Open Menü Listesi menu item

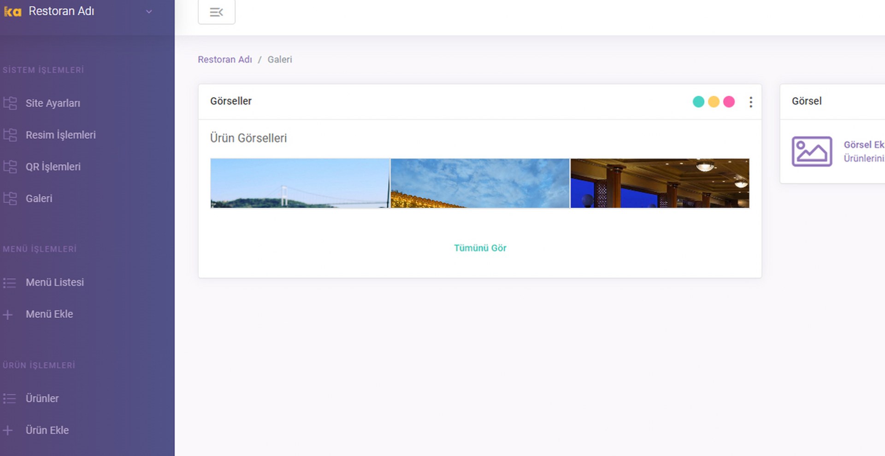coord(55,282)
